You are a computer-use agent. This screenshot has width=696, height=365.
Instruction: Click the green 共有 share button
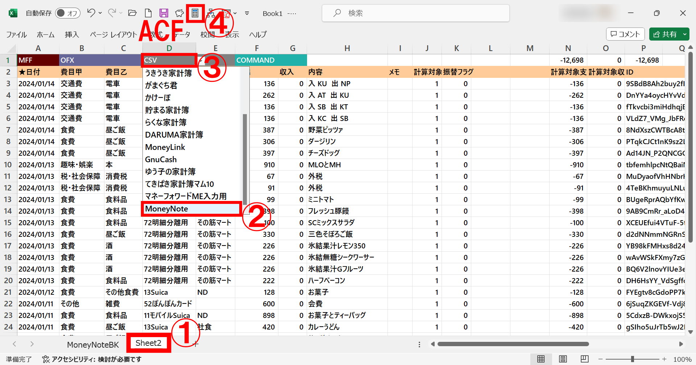tap(665, 34)
